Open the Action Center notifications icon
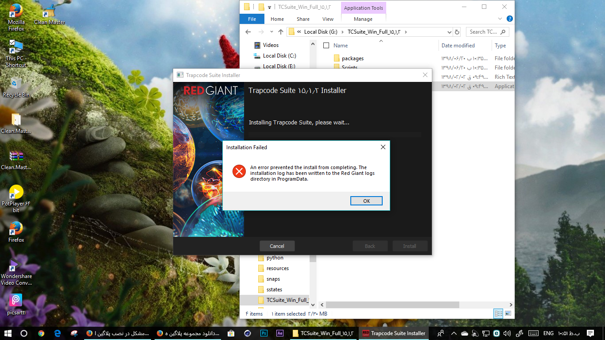 [x=590, y=333]
